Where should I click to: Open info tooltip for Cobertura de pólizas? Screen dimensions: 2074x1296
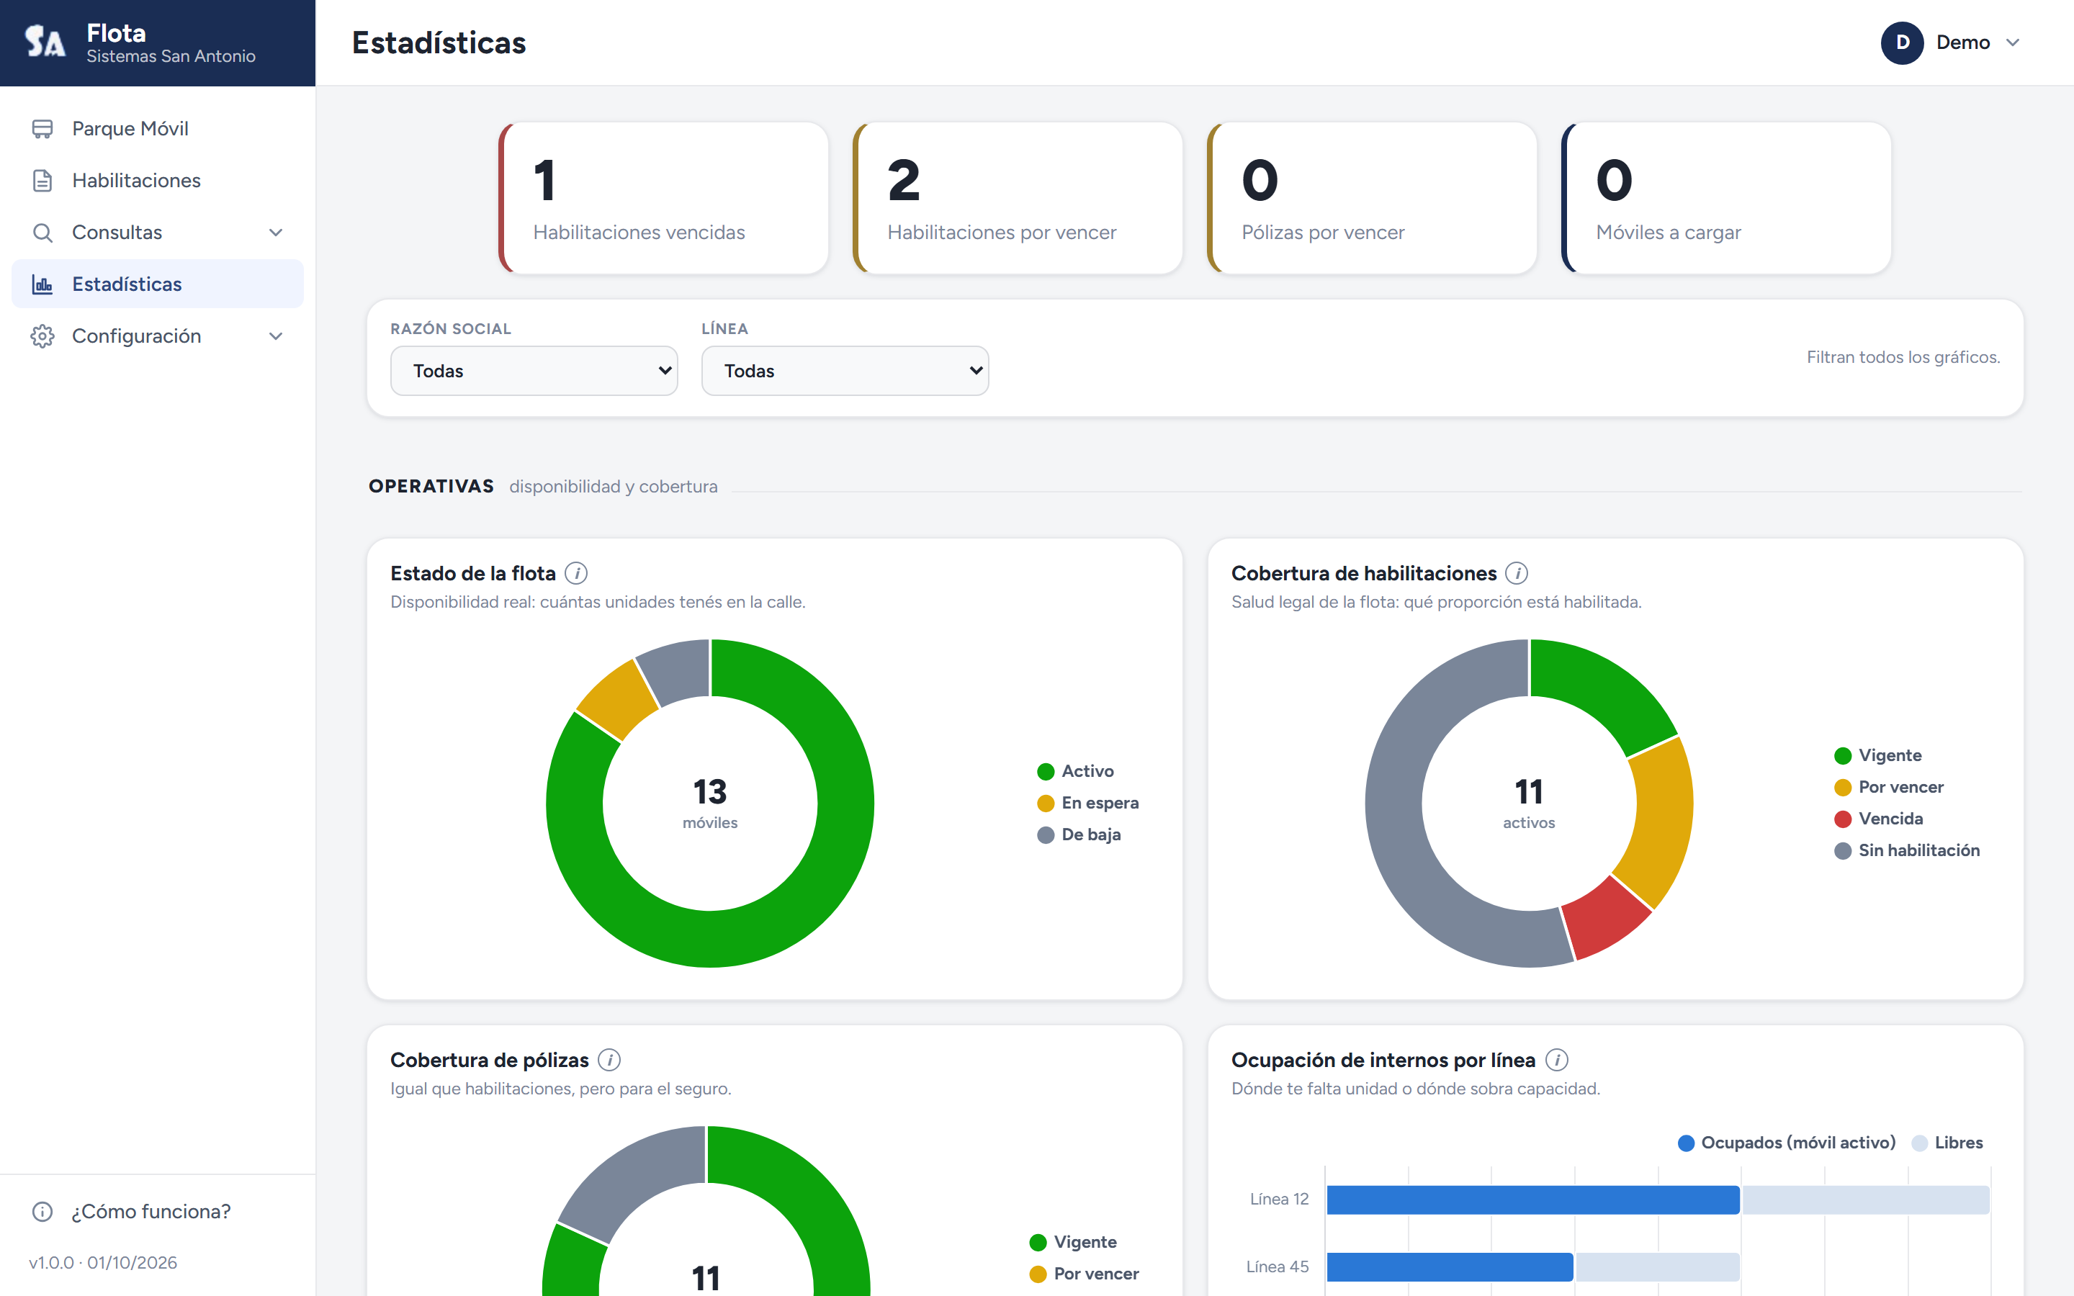click(x=609, y=1059)
